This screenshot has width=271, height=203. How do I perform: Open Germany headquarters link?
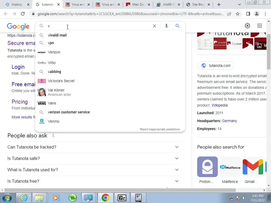pos(229,121)
